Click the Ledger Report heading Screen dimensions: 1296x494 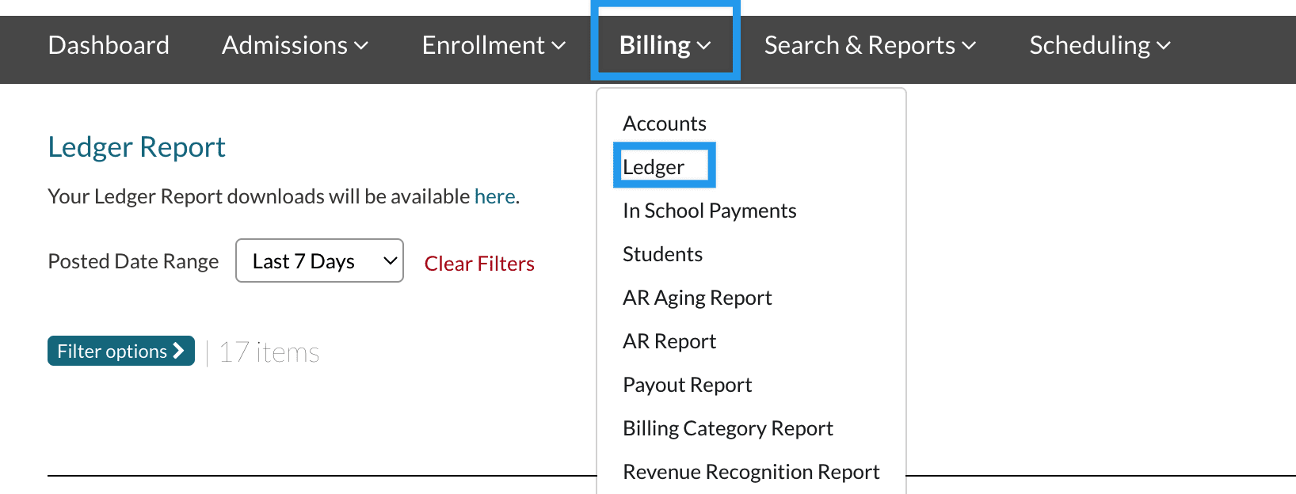[x=136, y=147]
